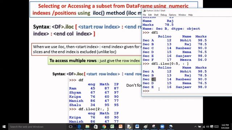The width and height of the screenshot is (232, 130).
Task: Click the first 'Math' column header on the slide
Action: click(x=104, y=84)
